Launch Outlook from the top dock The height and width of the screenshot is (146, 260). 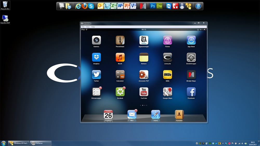point(100,6)
